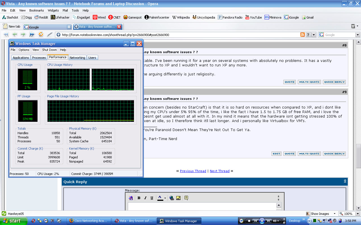Expand the hidden taskbar toolbar chevron
The height and width of the screenshot is (225, 361).
pos(304,220)
